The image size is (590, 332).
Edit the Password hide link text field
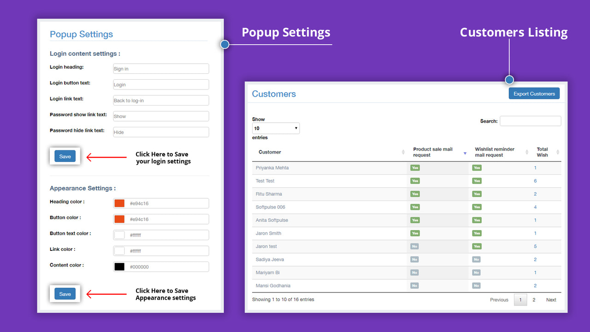pos(160,131)
